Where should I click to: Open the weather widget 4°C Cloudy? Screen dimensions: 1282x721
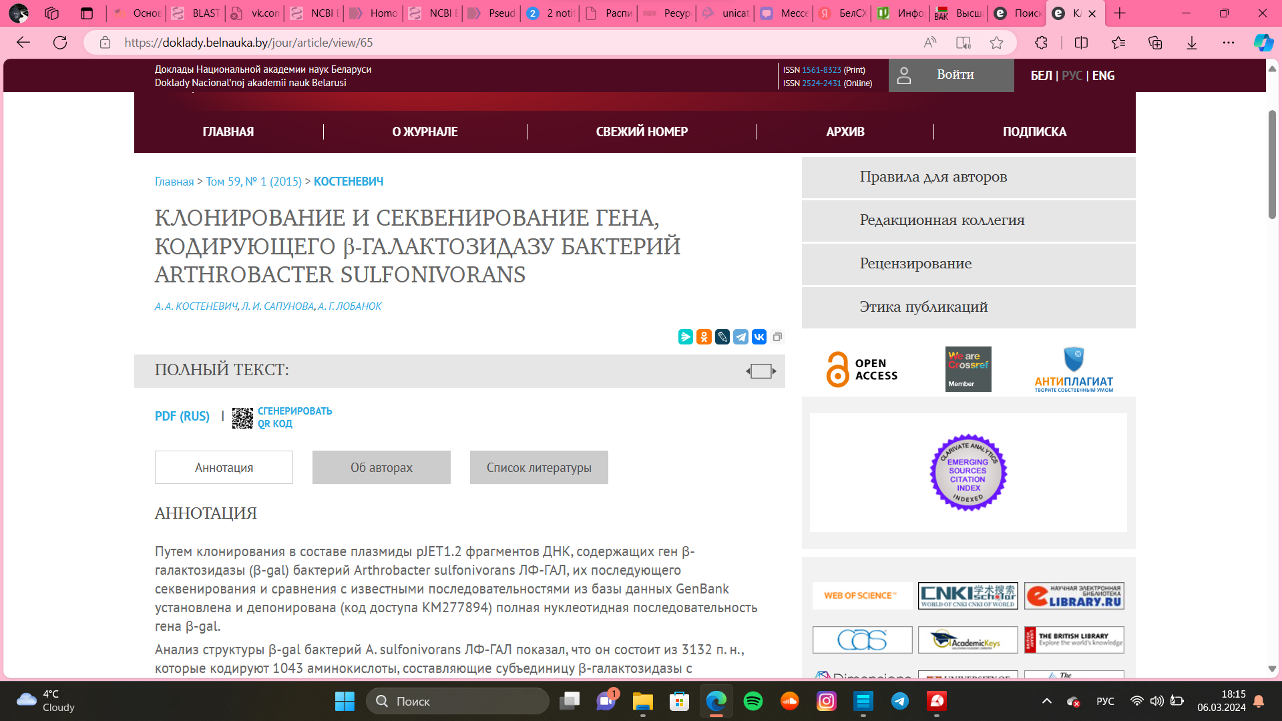pos(45,701)
